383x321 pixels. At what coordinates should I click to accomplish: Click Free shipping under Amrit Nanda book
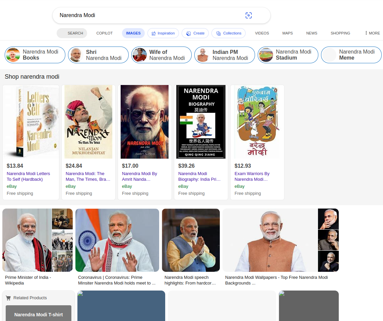pyautogui.click(x=135, y=193)
